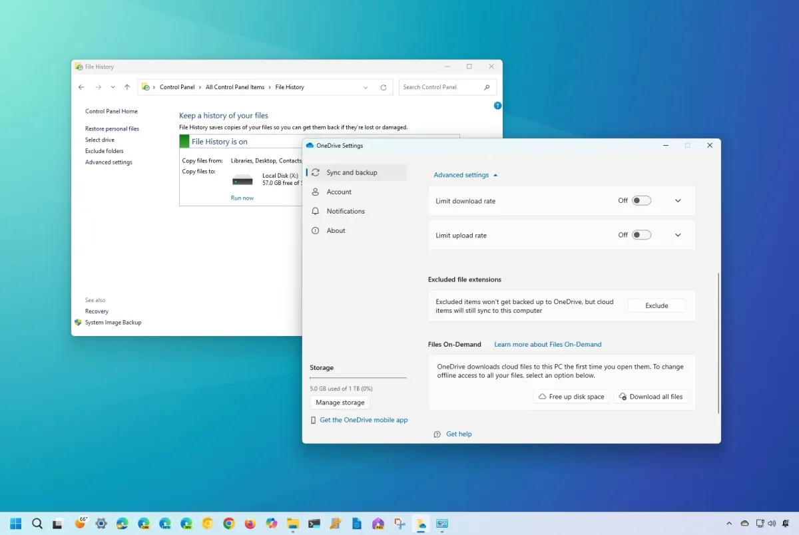Open the OneDrive cloud tray icon
This screenshot has width=799, height=535.
[x=744, y=524]
